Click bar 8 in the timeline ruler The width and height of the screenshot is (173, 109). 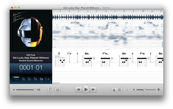coord(124,11)
